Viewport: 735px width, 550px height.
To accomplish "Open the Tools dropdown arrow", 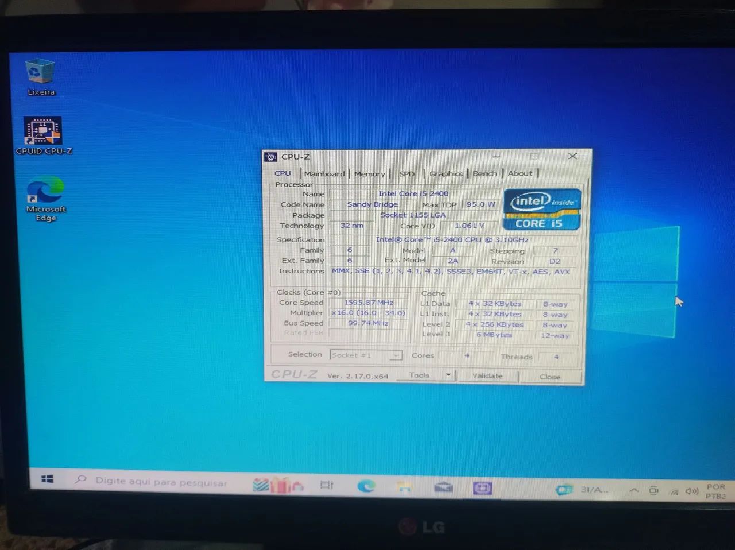I will pos(448,375).
